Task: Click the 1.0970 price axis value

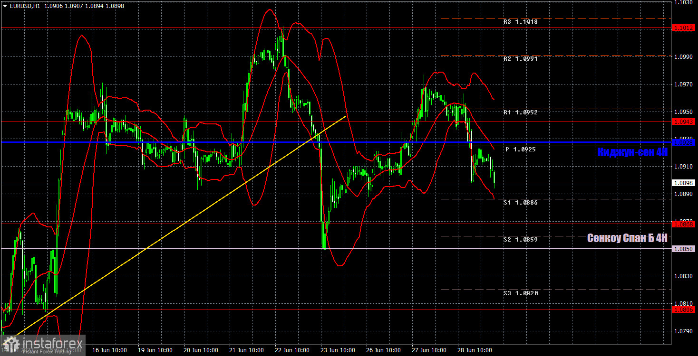Action: [684, 84]
